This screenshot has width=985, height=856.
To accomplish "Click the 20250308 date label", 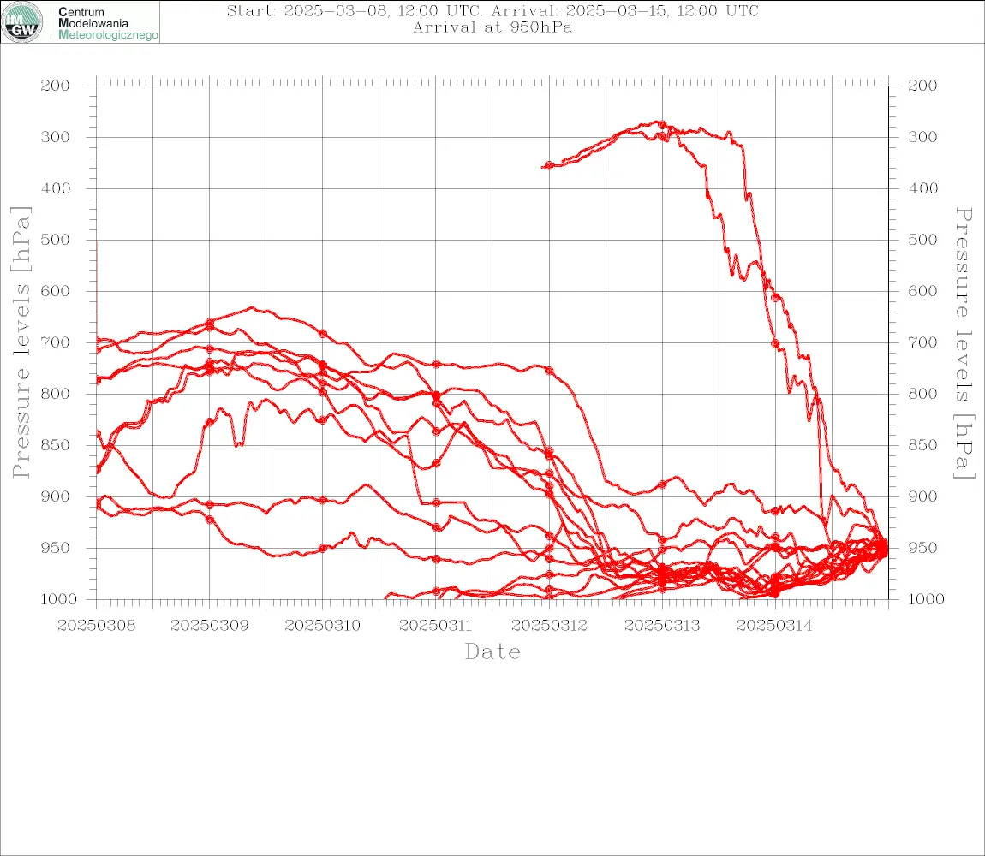I will click(x=96, y=626).
